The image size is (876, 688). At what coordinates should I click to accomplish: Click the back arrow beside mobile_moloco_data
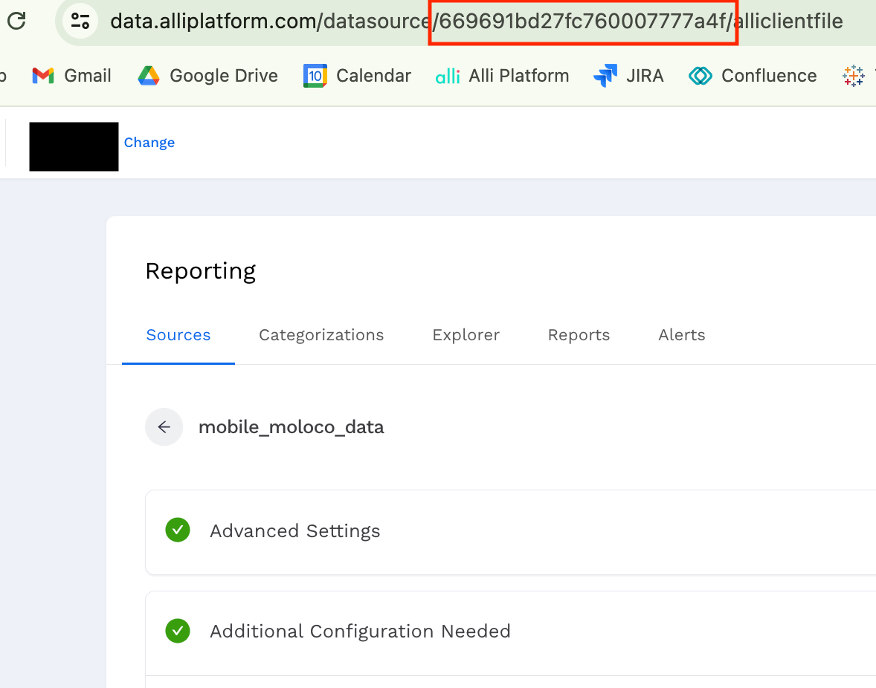tap(164, 427)
